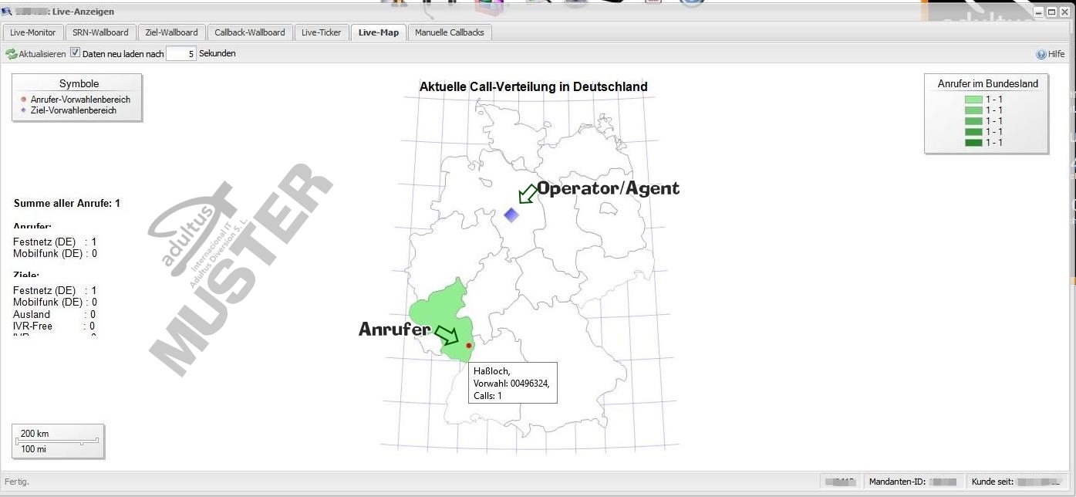Select the Live-Map tab
This screenshot has height=497, width=1076.
coord(379,32)
